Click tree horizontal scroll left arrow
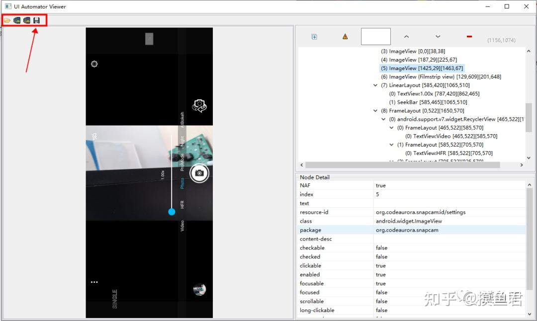The image size is (537, 321). pyautogui.click(x=302, y=165)
